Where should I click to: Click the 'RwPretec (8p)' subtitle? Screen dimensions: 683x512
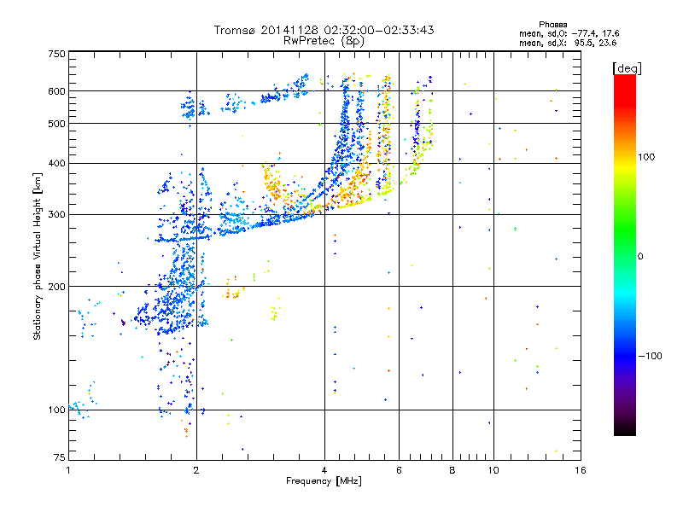[324, 41]
